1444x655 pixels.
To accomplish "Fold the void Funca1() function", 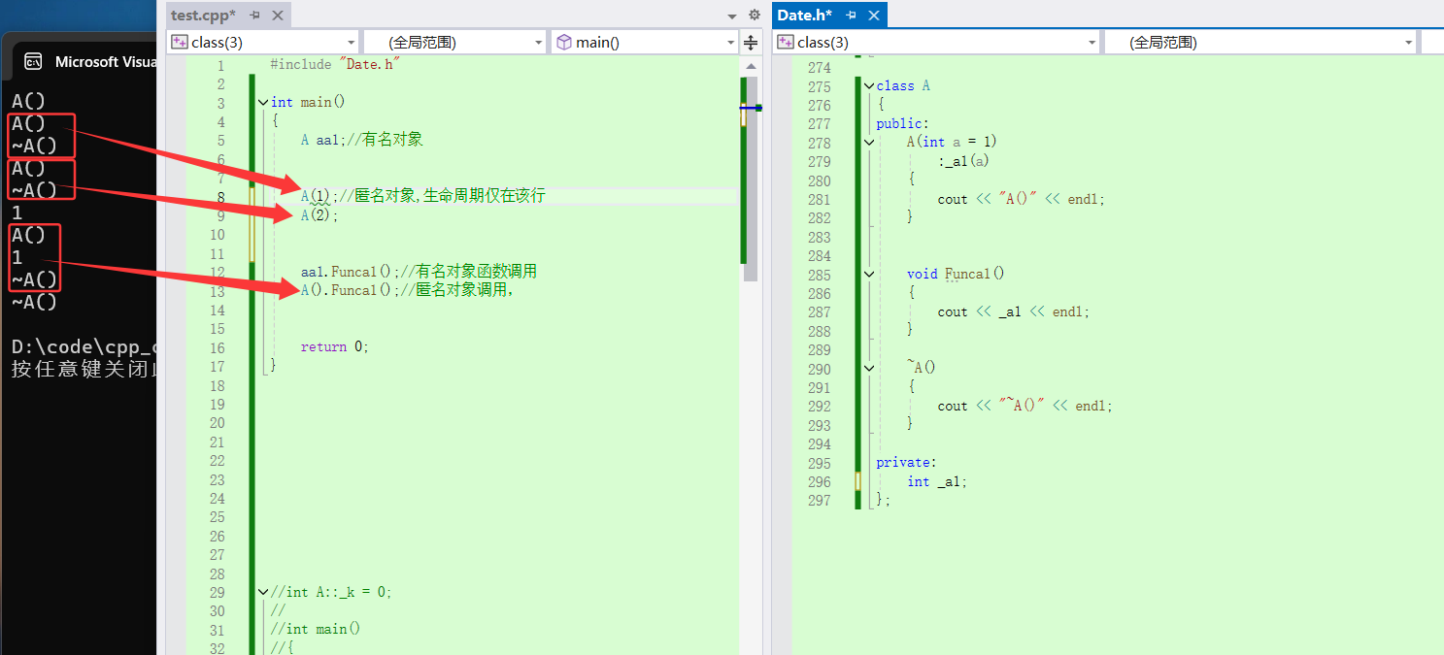I will (x=869, y=275).
